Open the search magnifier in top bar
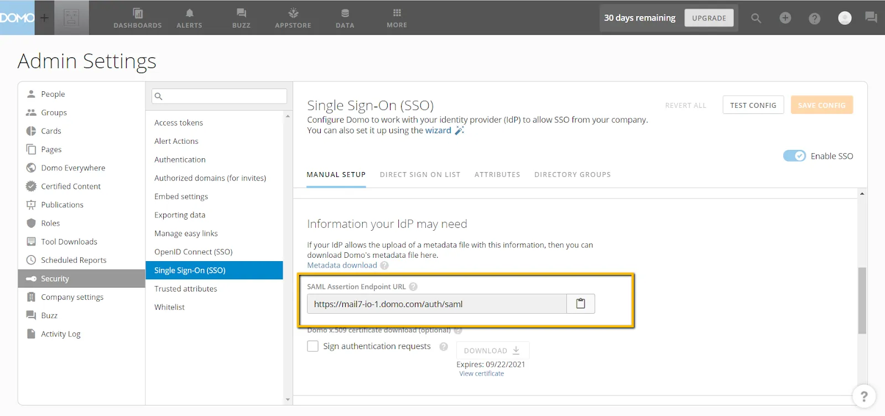 [x=756, y=18]
